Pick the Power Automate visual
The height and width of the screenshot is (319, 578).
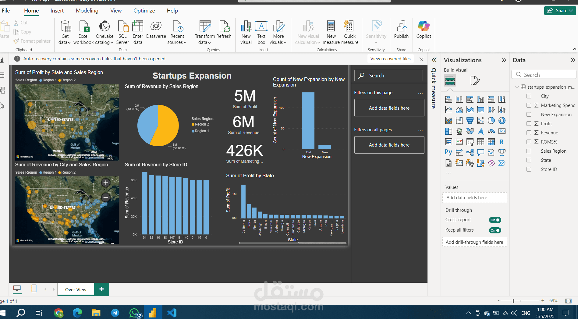pyautogui.click(x=502, y=163)
